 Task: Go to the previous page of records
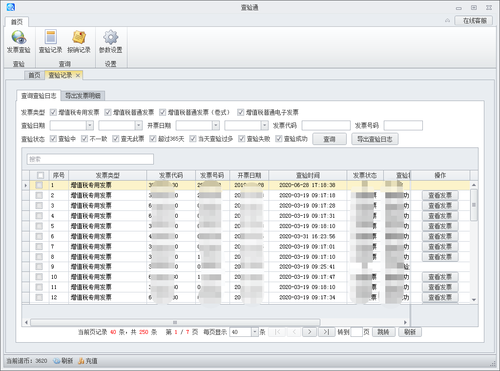tap(294, 332)
